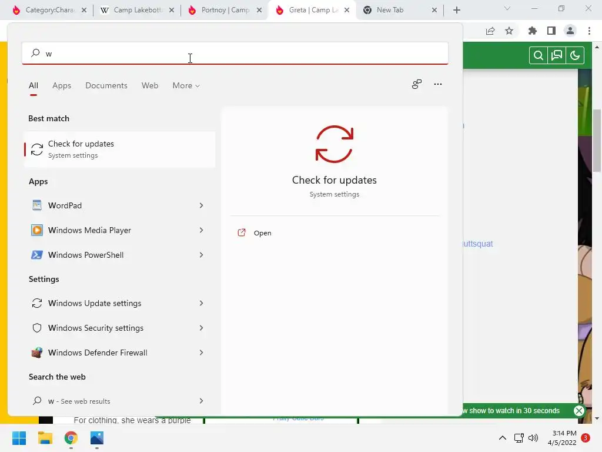Open File Explorer from the taskbar
Screen dimensions: 602x452
[45, 438]
